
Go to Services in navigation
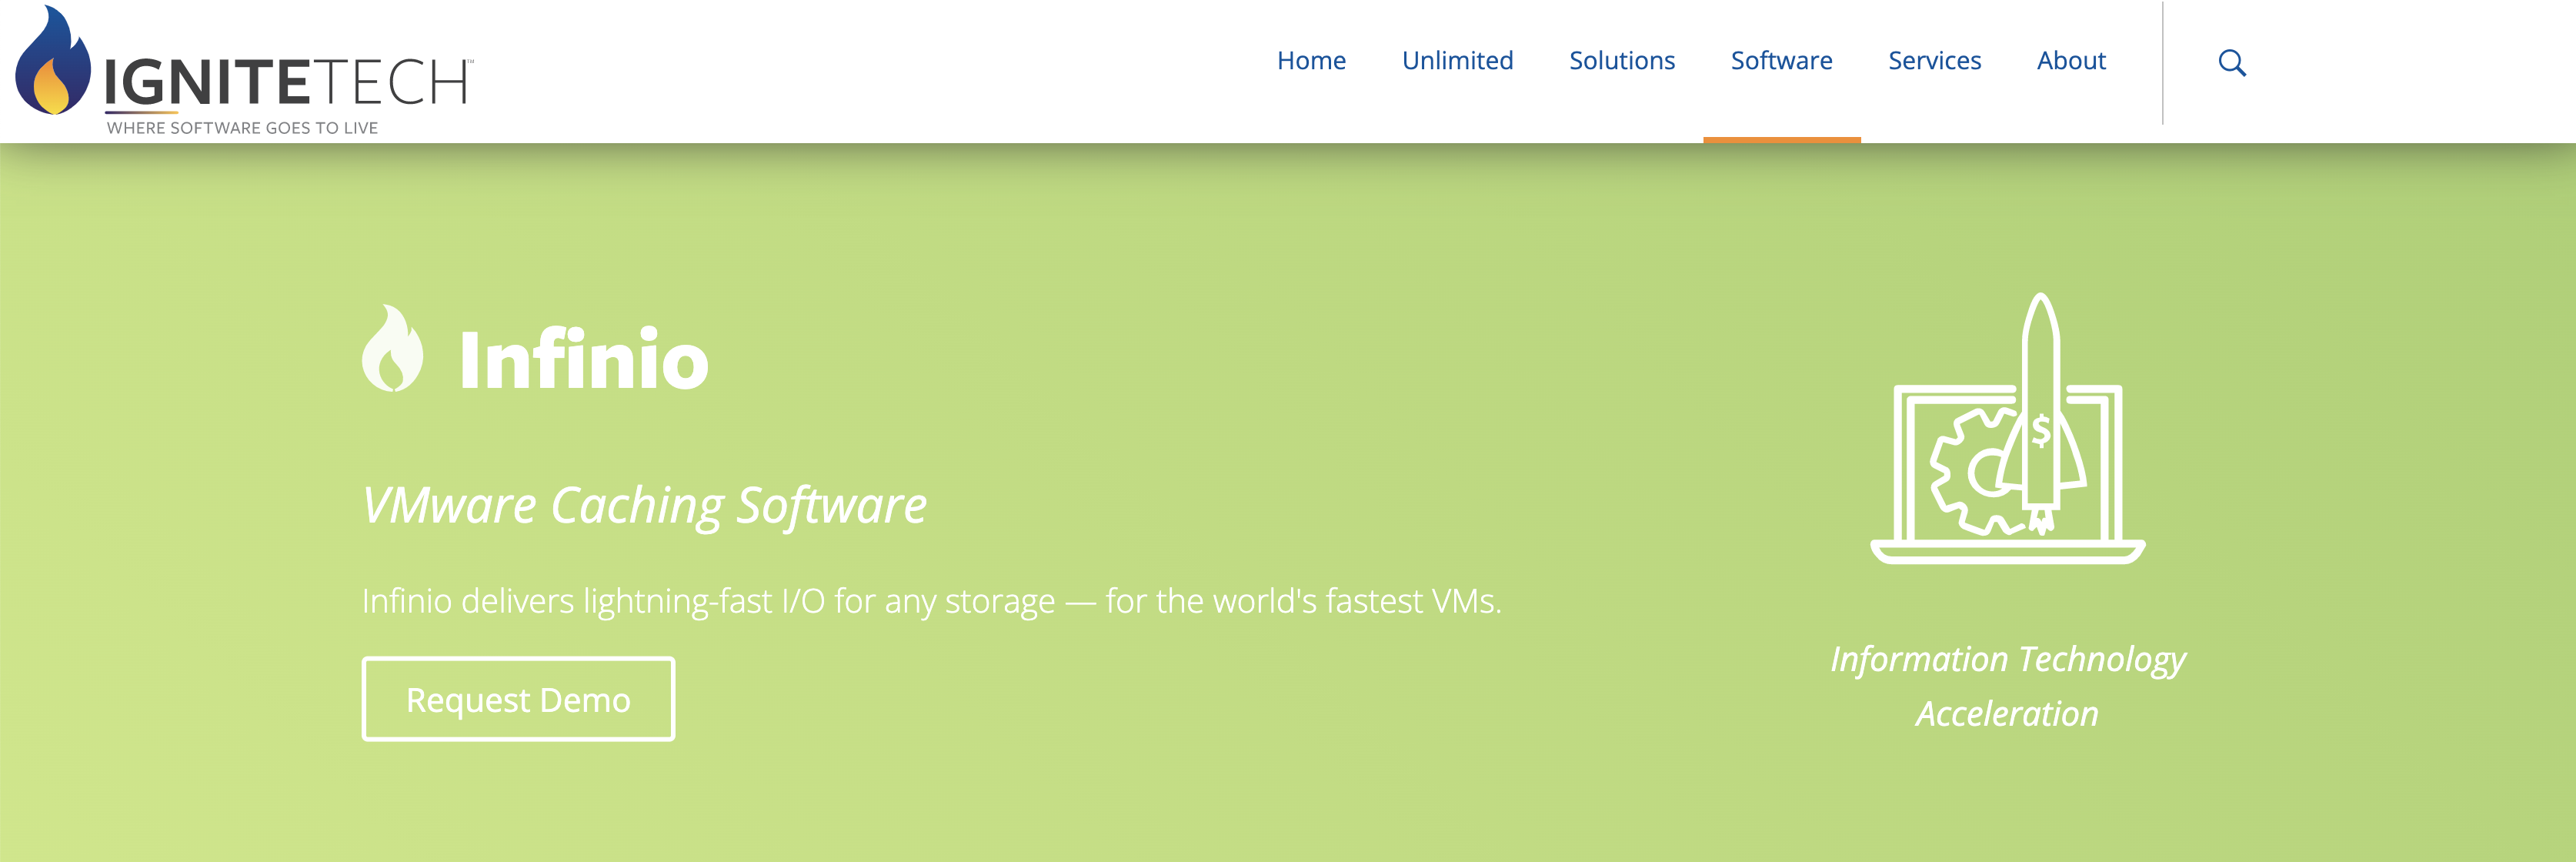(1934, 61)
